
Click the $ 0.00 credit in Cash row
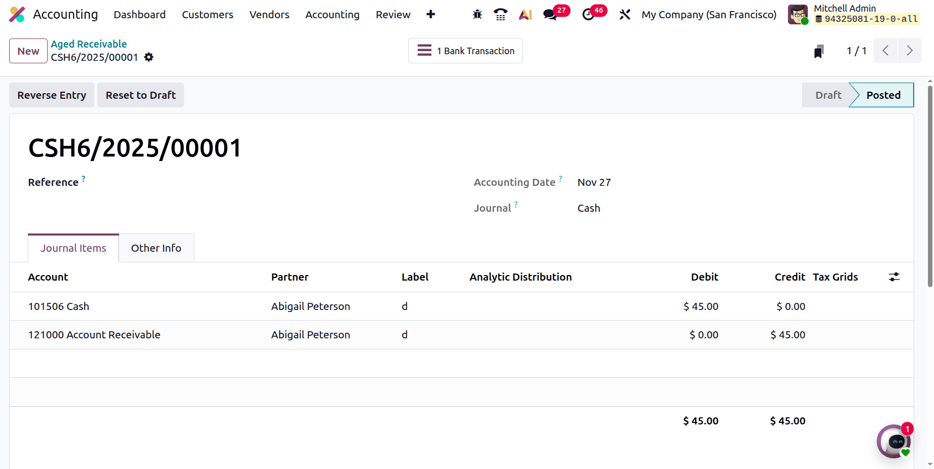(x=791, y=306)
